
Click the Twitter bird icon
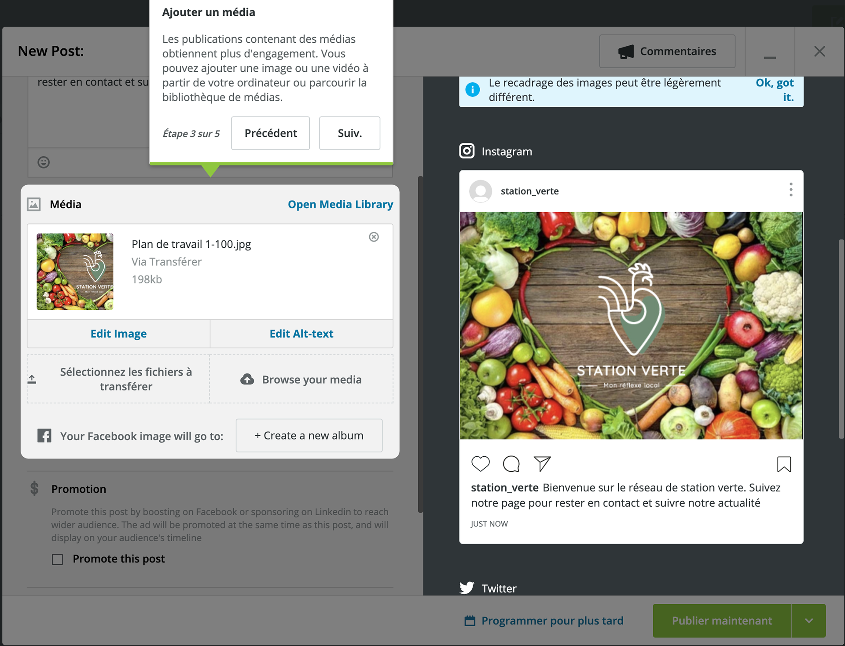pyautogui.click(x=467, y=588)
